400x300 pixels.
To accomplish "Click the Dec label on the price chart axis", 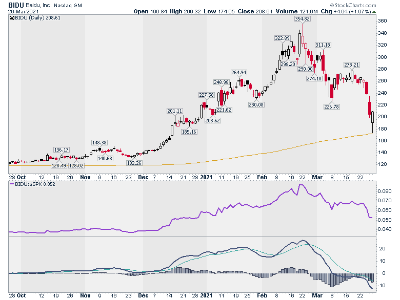I will (143, 177).
